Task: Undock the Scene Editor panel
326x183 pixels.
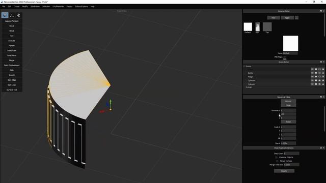Action: tap(320, 62)
